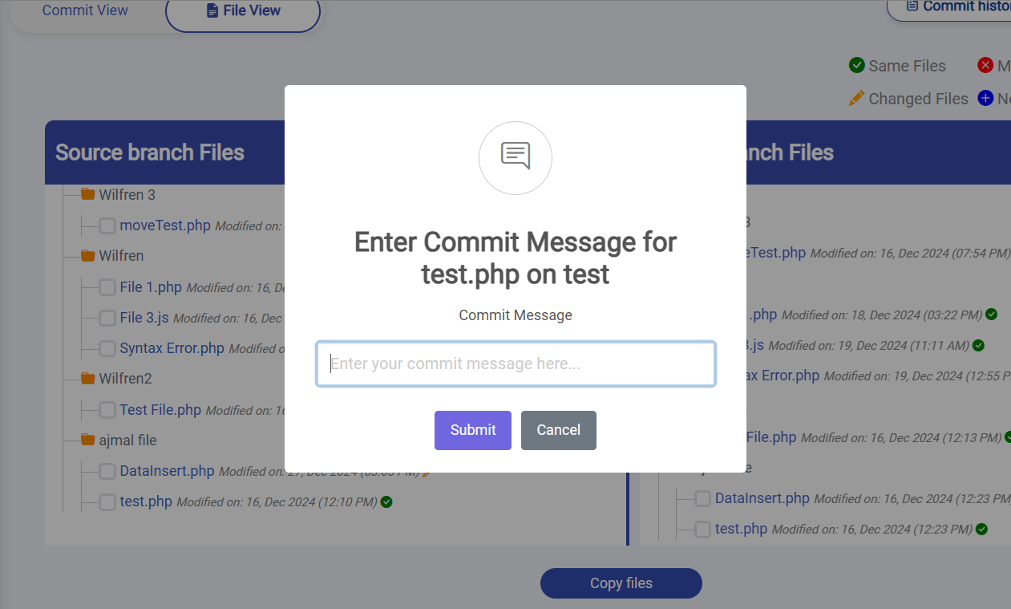1011x609 pixels.
Task: Switch to the Commit View tab
Action: pos(85,10)
